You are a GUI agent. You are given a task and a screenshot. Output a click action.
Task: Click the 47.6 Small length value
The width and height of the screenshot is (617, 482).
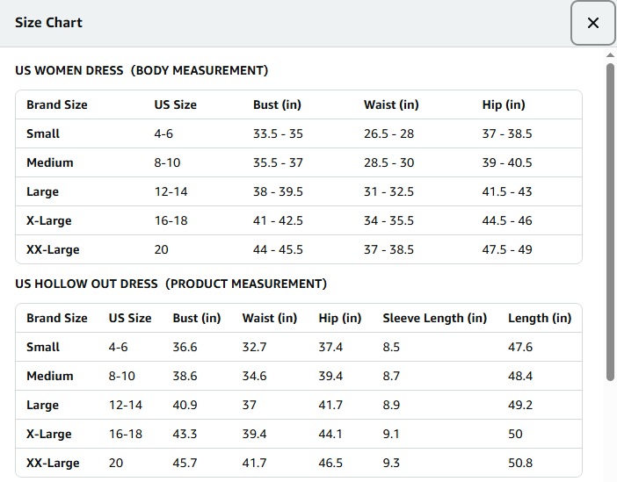[x=520, y=347]
